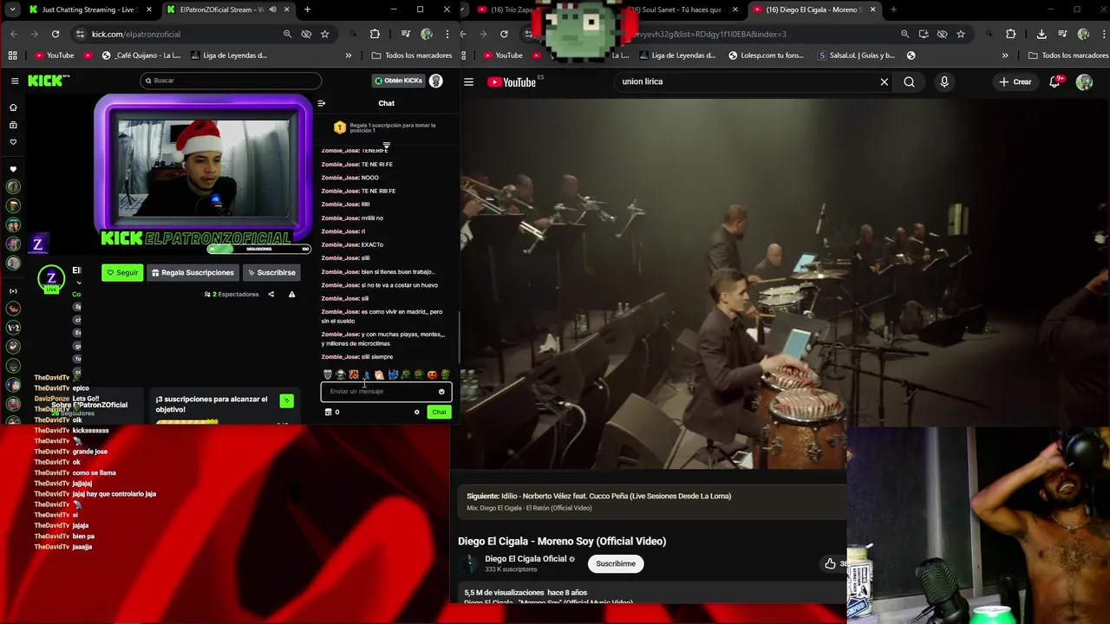The height and width of the screenshot is (624, 1110).
Task: Open left browser three-dot menu
Action: tap(447, 34)
